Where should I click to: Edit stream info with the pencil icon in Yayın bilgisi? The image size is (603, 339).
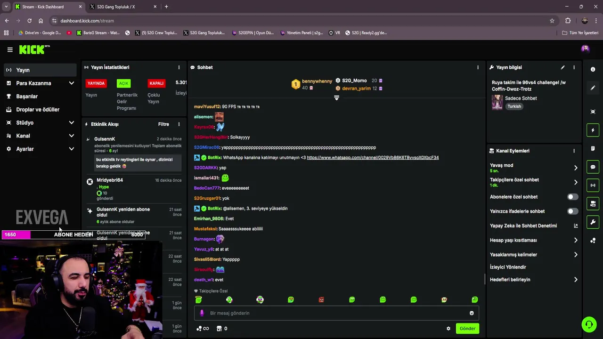tap(562, 67)
